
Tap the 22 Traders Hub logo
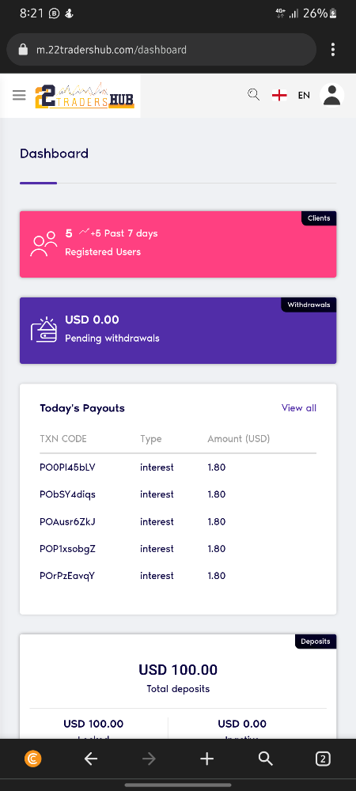[85, 96]
